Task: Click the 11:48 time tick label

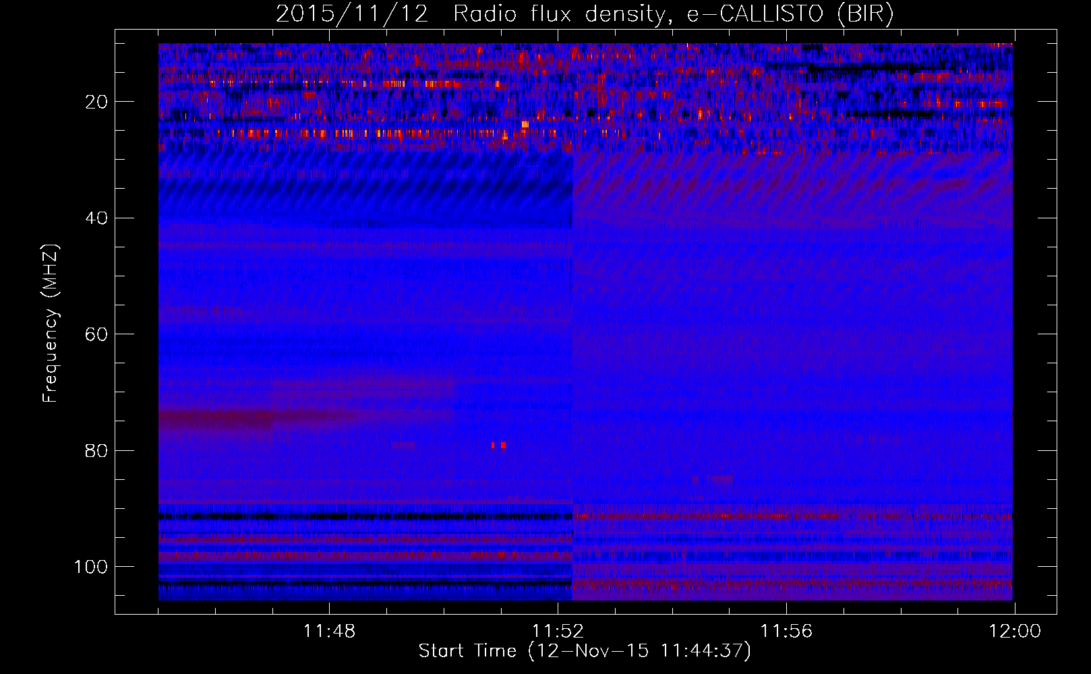Action: click(329, 632)
